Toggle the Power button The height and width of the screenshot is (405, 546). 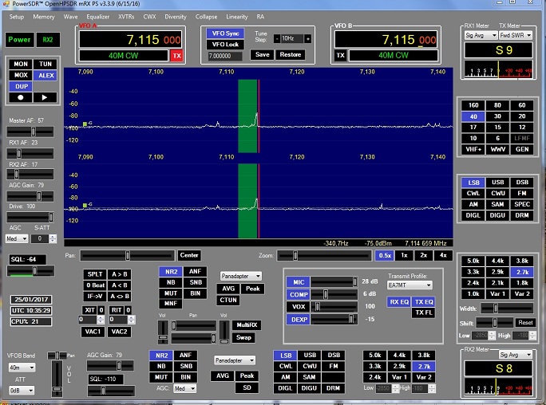[20, 39]
